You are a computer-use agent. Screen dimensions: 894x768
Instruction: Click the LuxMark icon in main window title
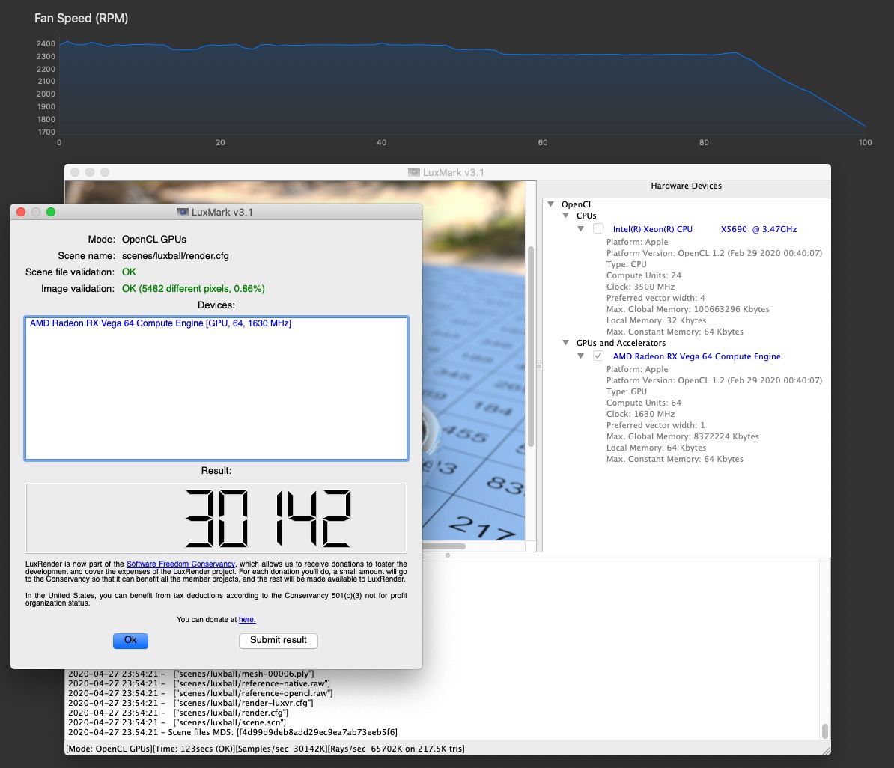414,172
